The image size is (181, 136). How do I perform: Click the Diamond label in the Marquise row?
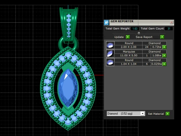tap(155, 52)
